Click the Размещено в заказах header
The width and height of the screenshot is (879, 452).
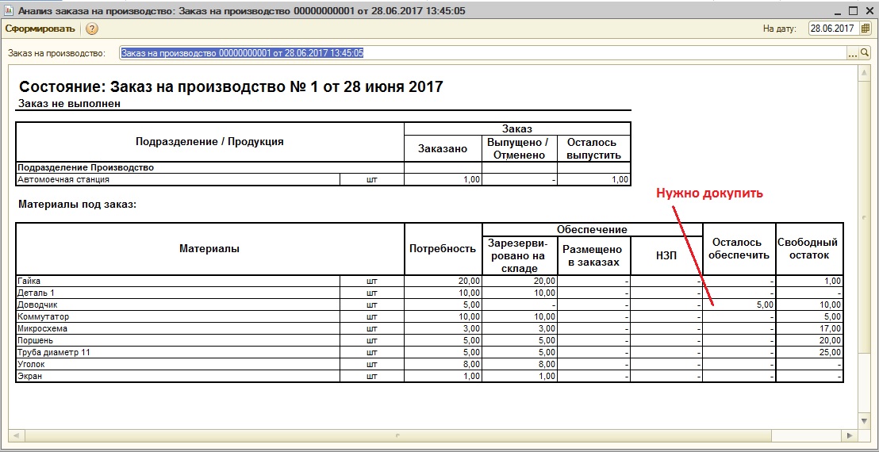click(x=593, y=255)
